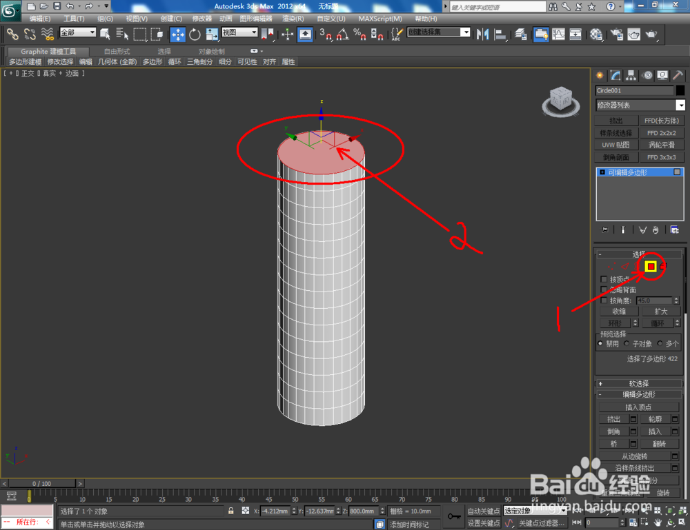This screenshot has height=530, width=690.
Task: Activate the Select Object arrow tool
Action: [105, 34]
